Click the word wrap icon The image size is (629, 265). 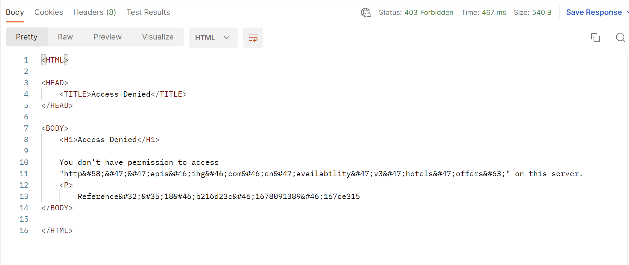[x=253, y=38]
